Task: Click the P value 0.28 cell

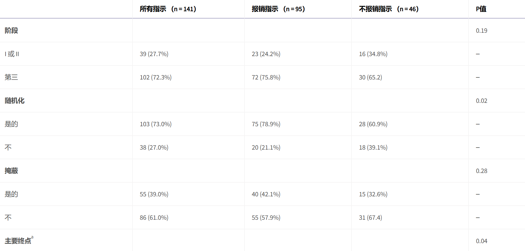Action: 481,171
